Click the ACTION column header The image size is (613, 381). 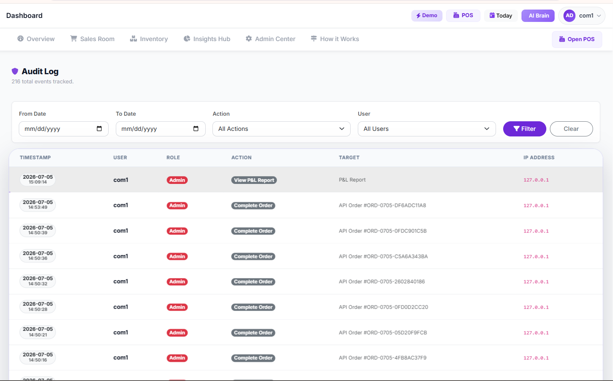coord(242,158)
